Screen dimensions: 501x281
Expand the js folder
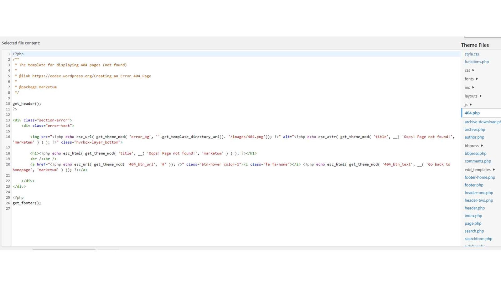[468, 105]
